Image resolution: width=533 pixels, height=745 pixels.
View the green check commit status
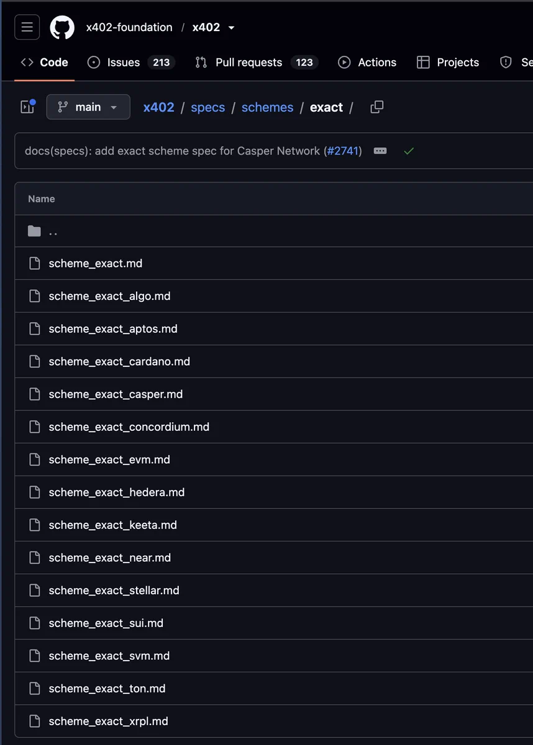click(x=408, y=151)
